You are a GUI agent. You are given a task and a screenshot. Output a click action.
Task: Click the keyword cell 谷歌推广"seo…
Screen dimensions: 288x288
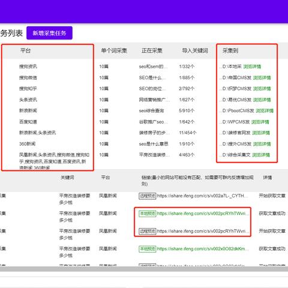pyautogui.click(x=154, y=122)
